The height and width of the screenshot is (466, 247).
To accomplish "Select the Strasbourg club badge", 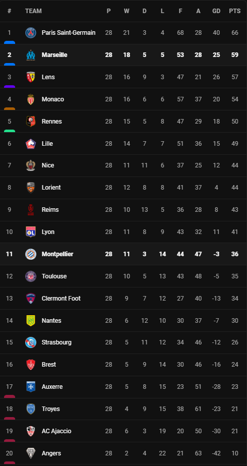I will point(31,342).
